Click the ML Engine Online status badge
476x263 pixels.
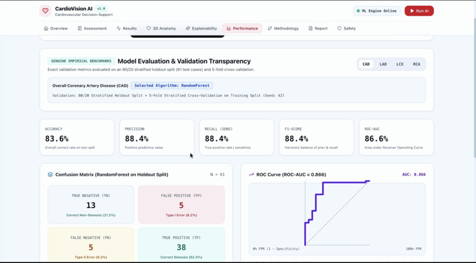pyautogui.click(x=376, y=11)
